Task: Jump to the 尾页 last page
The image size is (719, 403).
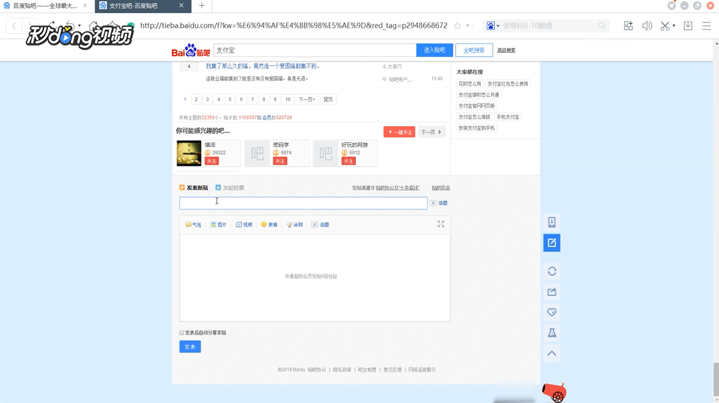Action: coord(328,99)
